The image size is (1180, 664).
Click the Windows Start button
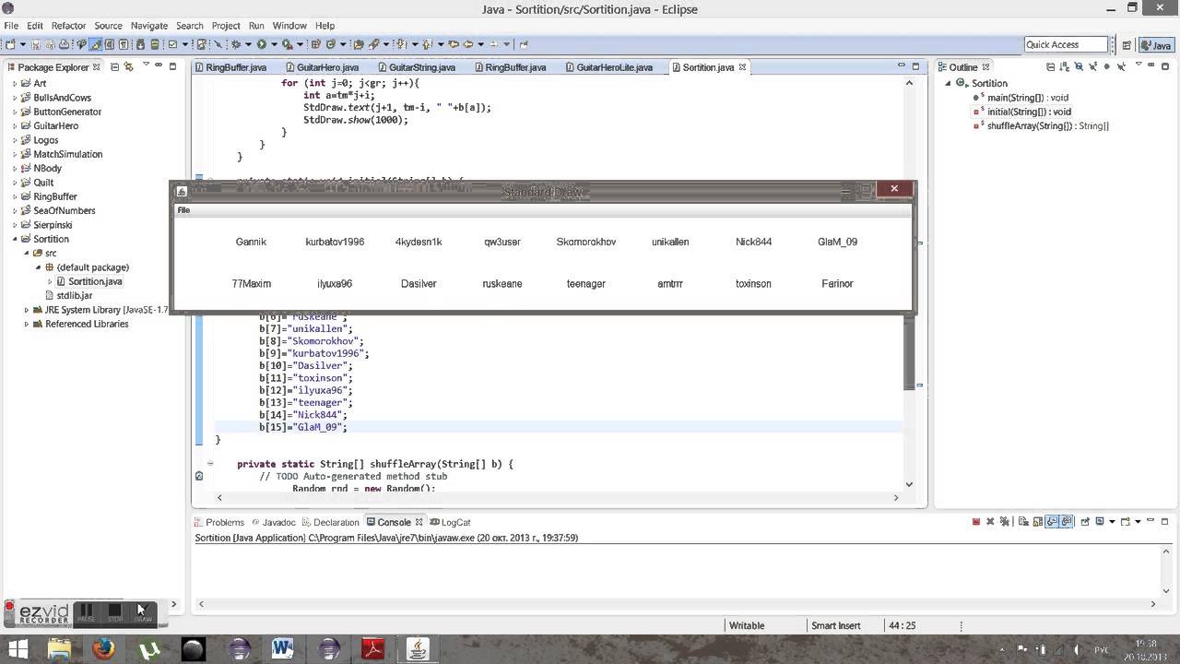pos(18,649)
